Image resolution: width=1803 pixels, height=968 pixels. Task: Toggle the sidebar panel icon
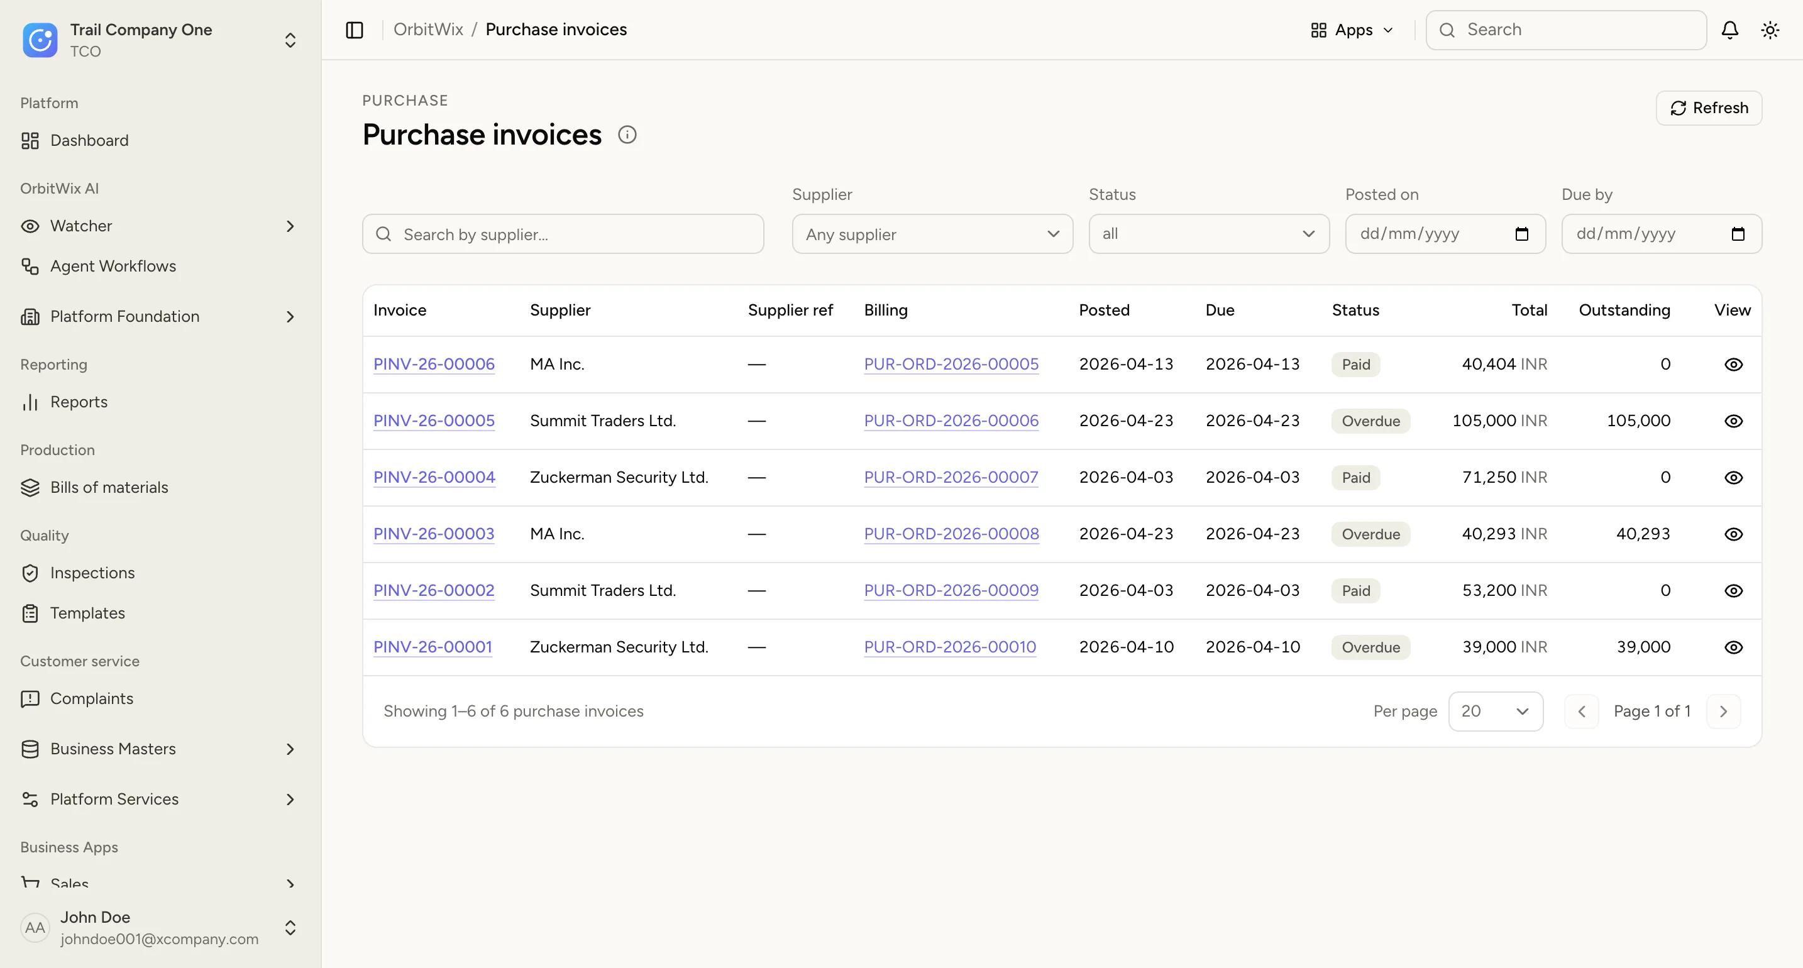point(354,30)
